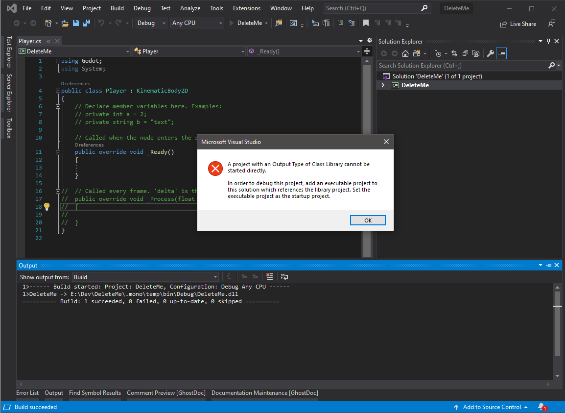The width and height of the screenshot is (565, 413).
Task: Open the Extensions menu
Action: coord(246,8)
